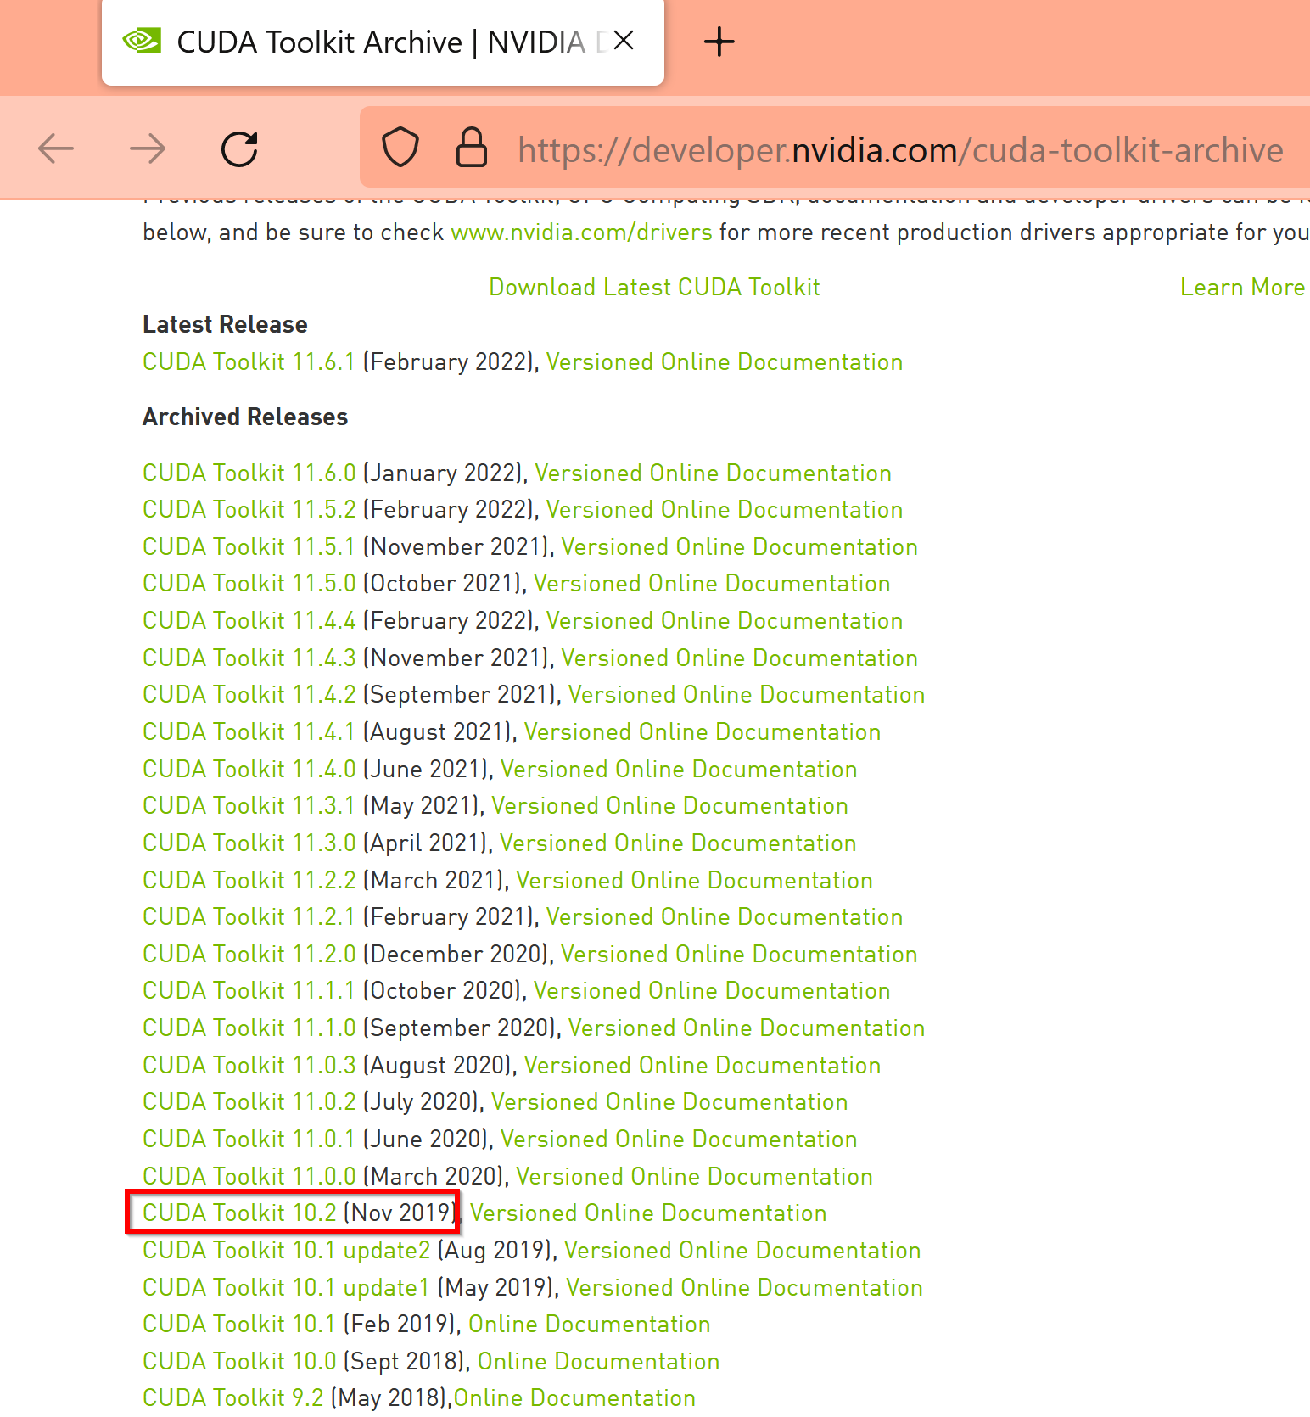Open documentation link for 11.0.0 March 2020
1310x1417 pixels.
click(x=694, y=1177)
